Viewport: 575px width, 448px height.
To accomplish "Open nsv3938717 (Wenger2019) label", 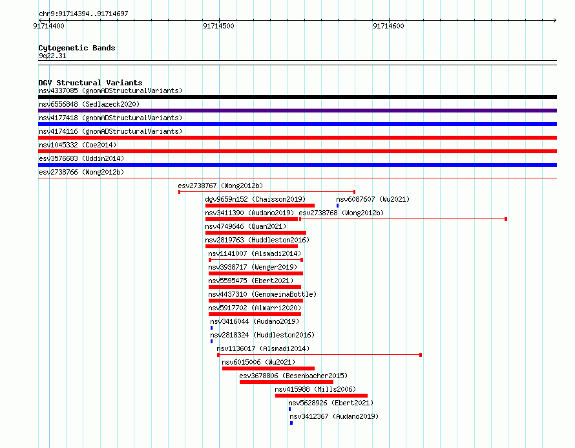I will click(253, 267).
